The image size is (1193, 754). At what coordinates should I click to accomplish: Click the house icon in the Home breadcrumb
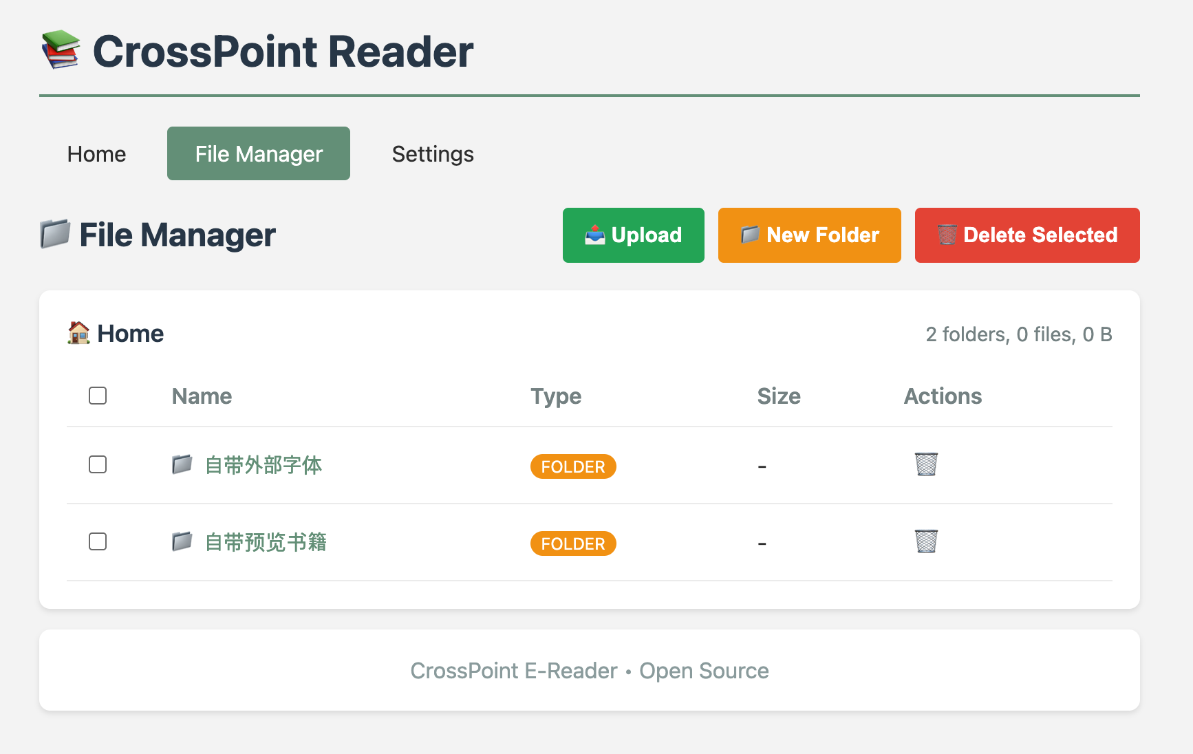click(x=79, y=333)
